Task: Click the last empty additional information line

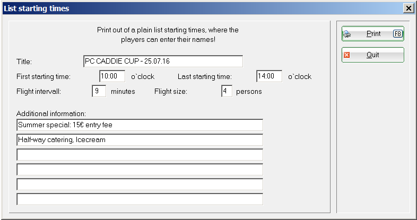Action: click(140, 199)
